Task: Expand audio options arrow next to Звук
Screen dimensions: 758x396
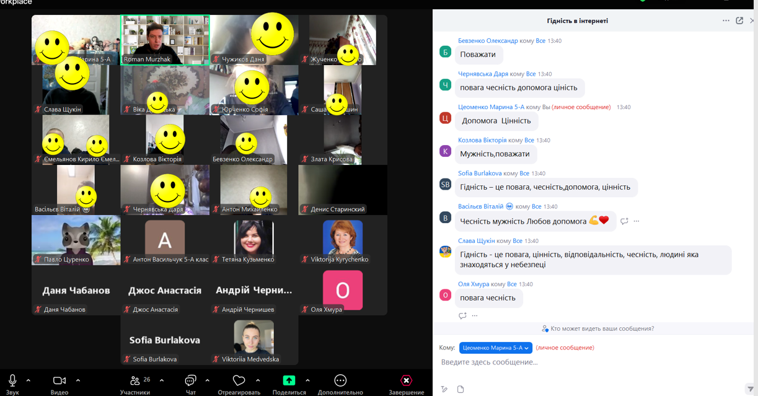Action: point(29,381)
